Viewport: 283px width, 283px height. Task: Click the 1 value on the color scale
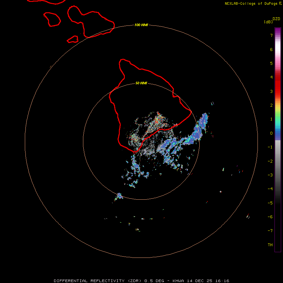coord(271,119)
